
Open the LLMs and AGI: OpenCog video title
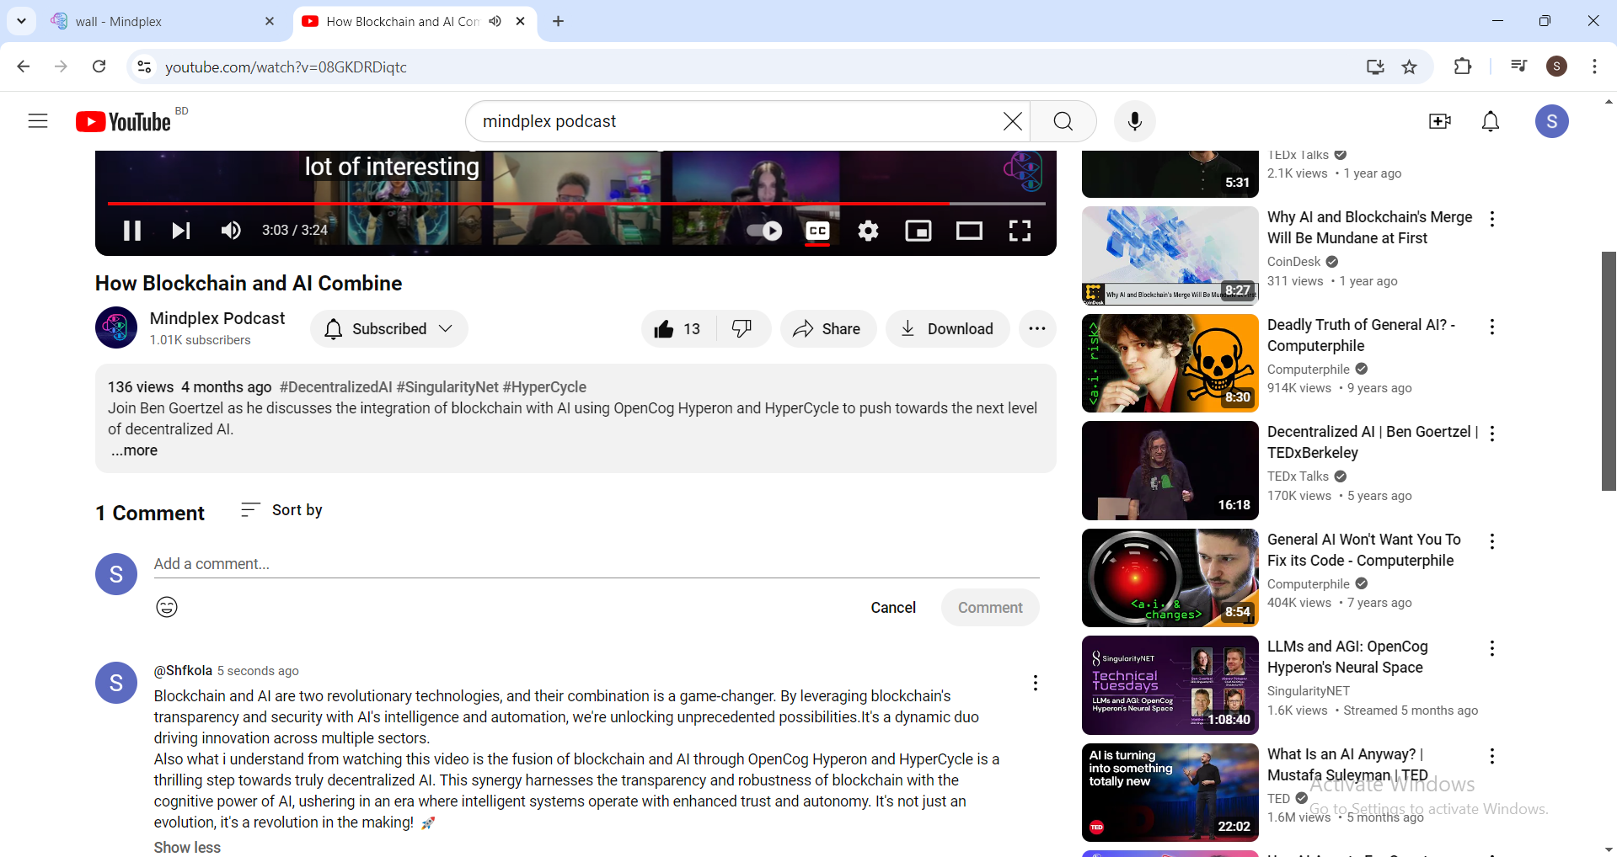point(1347,657)
